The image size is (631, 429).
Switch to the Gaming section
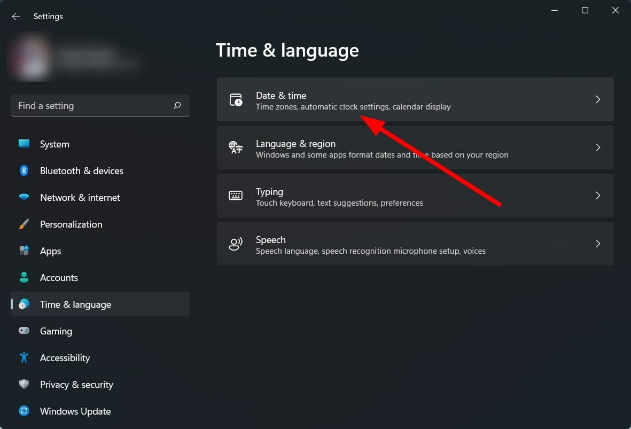point(56,331)
